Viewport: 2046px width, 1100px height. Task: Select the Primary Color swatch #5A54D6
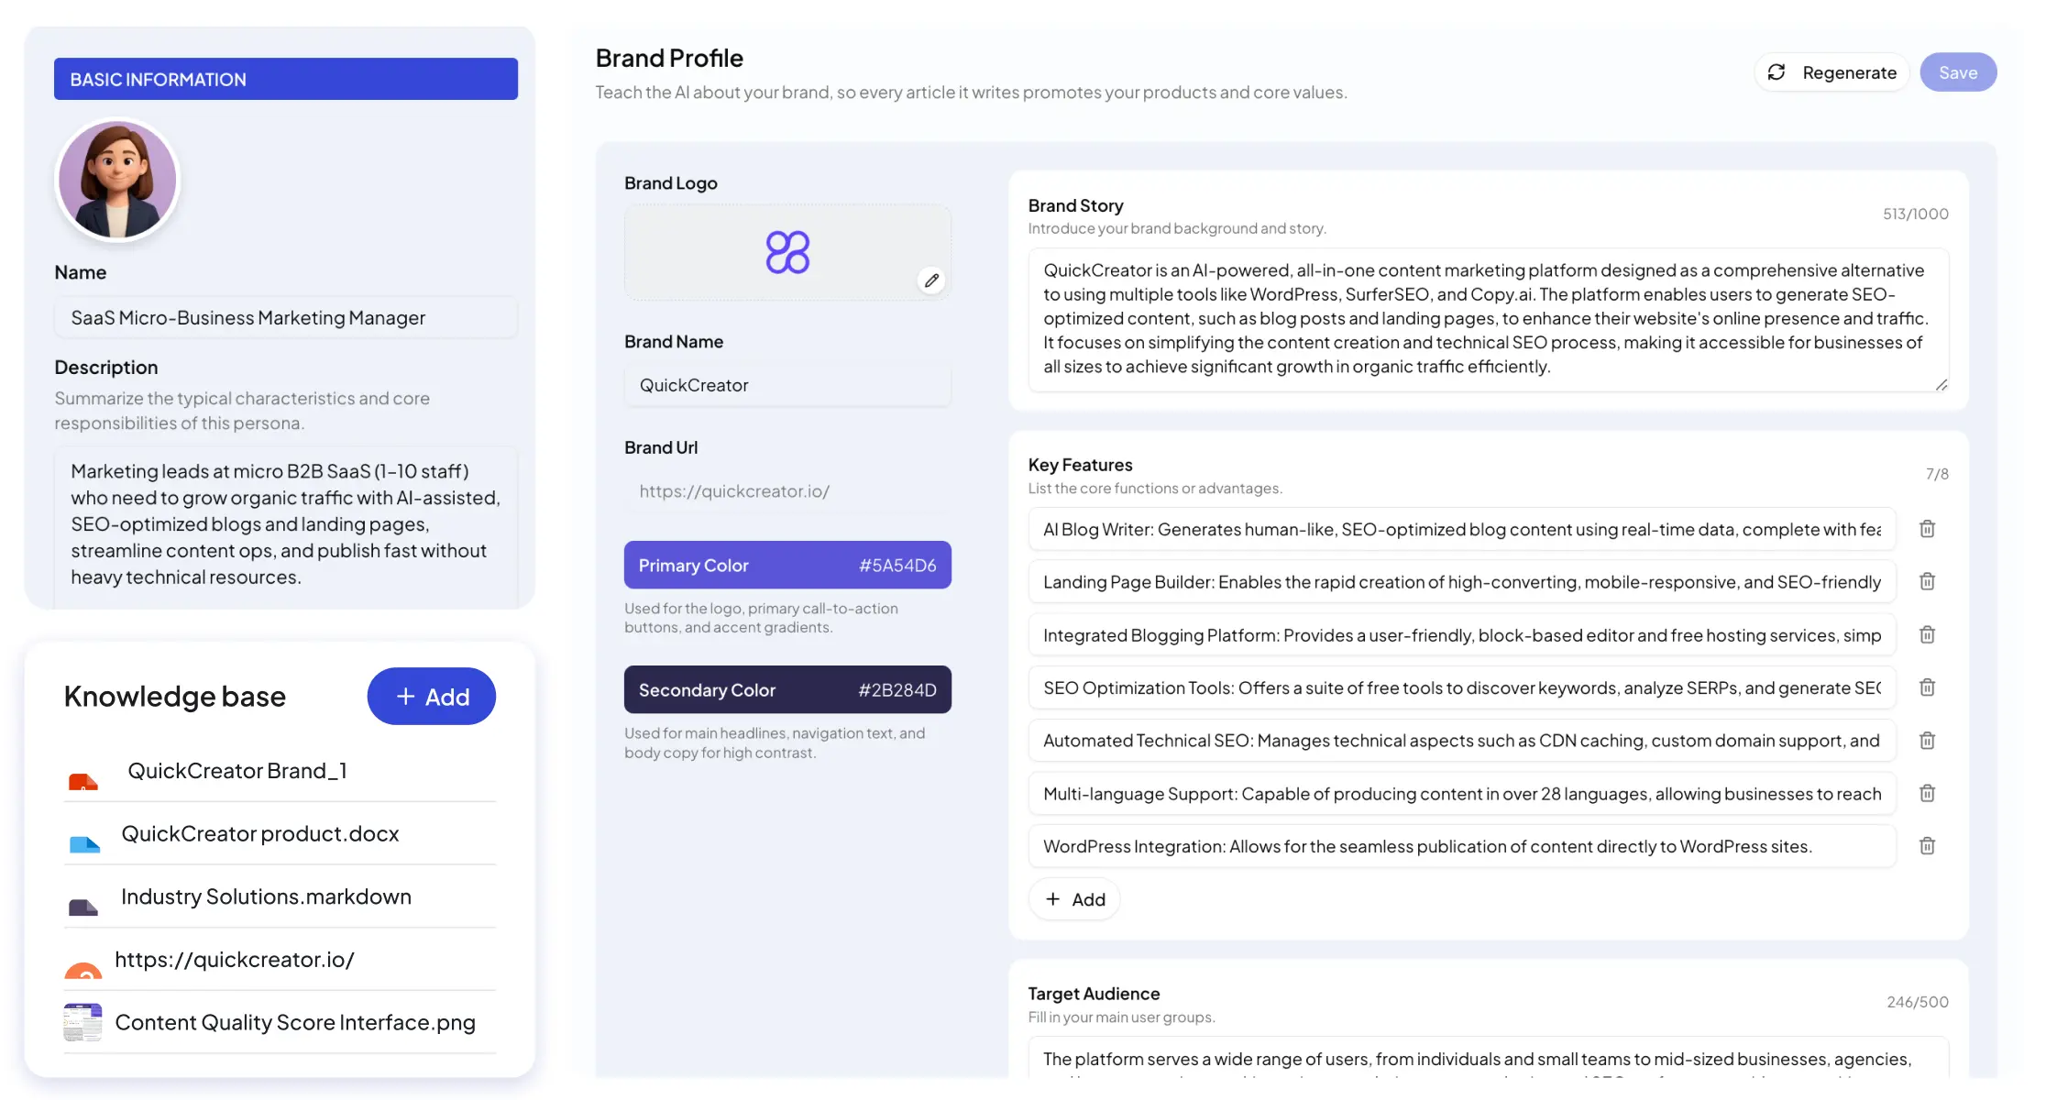(x=786, y=565)
